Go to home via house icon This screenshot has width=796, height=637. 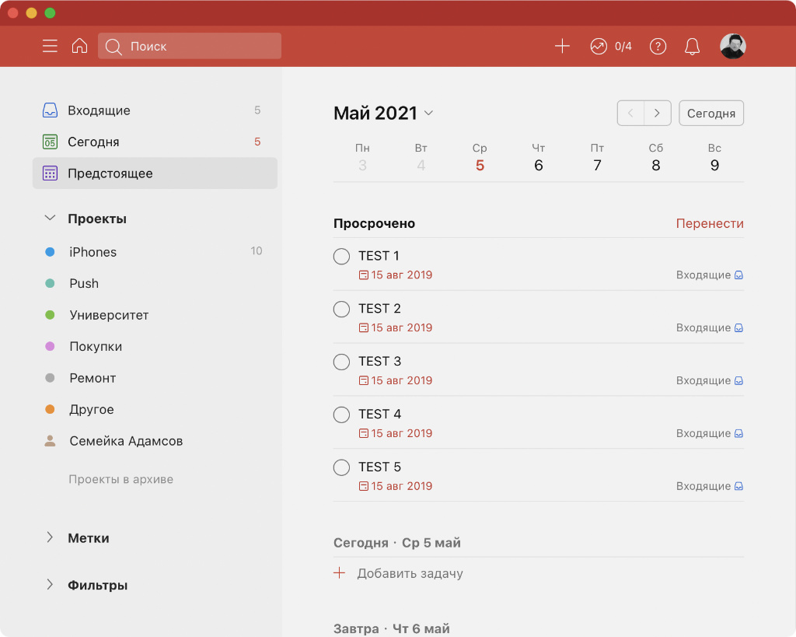[x=80, y=46]
